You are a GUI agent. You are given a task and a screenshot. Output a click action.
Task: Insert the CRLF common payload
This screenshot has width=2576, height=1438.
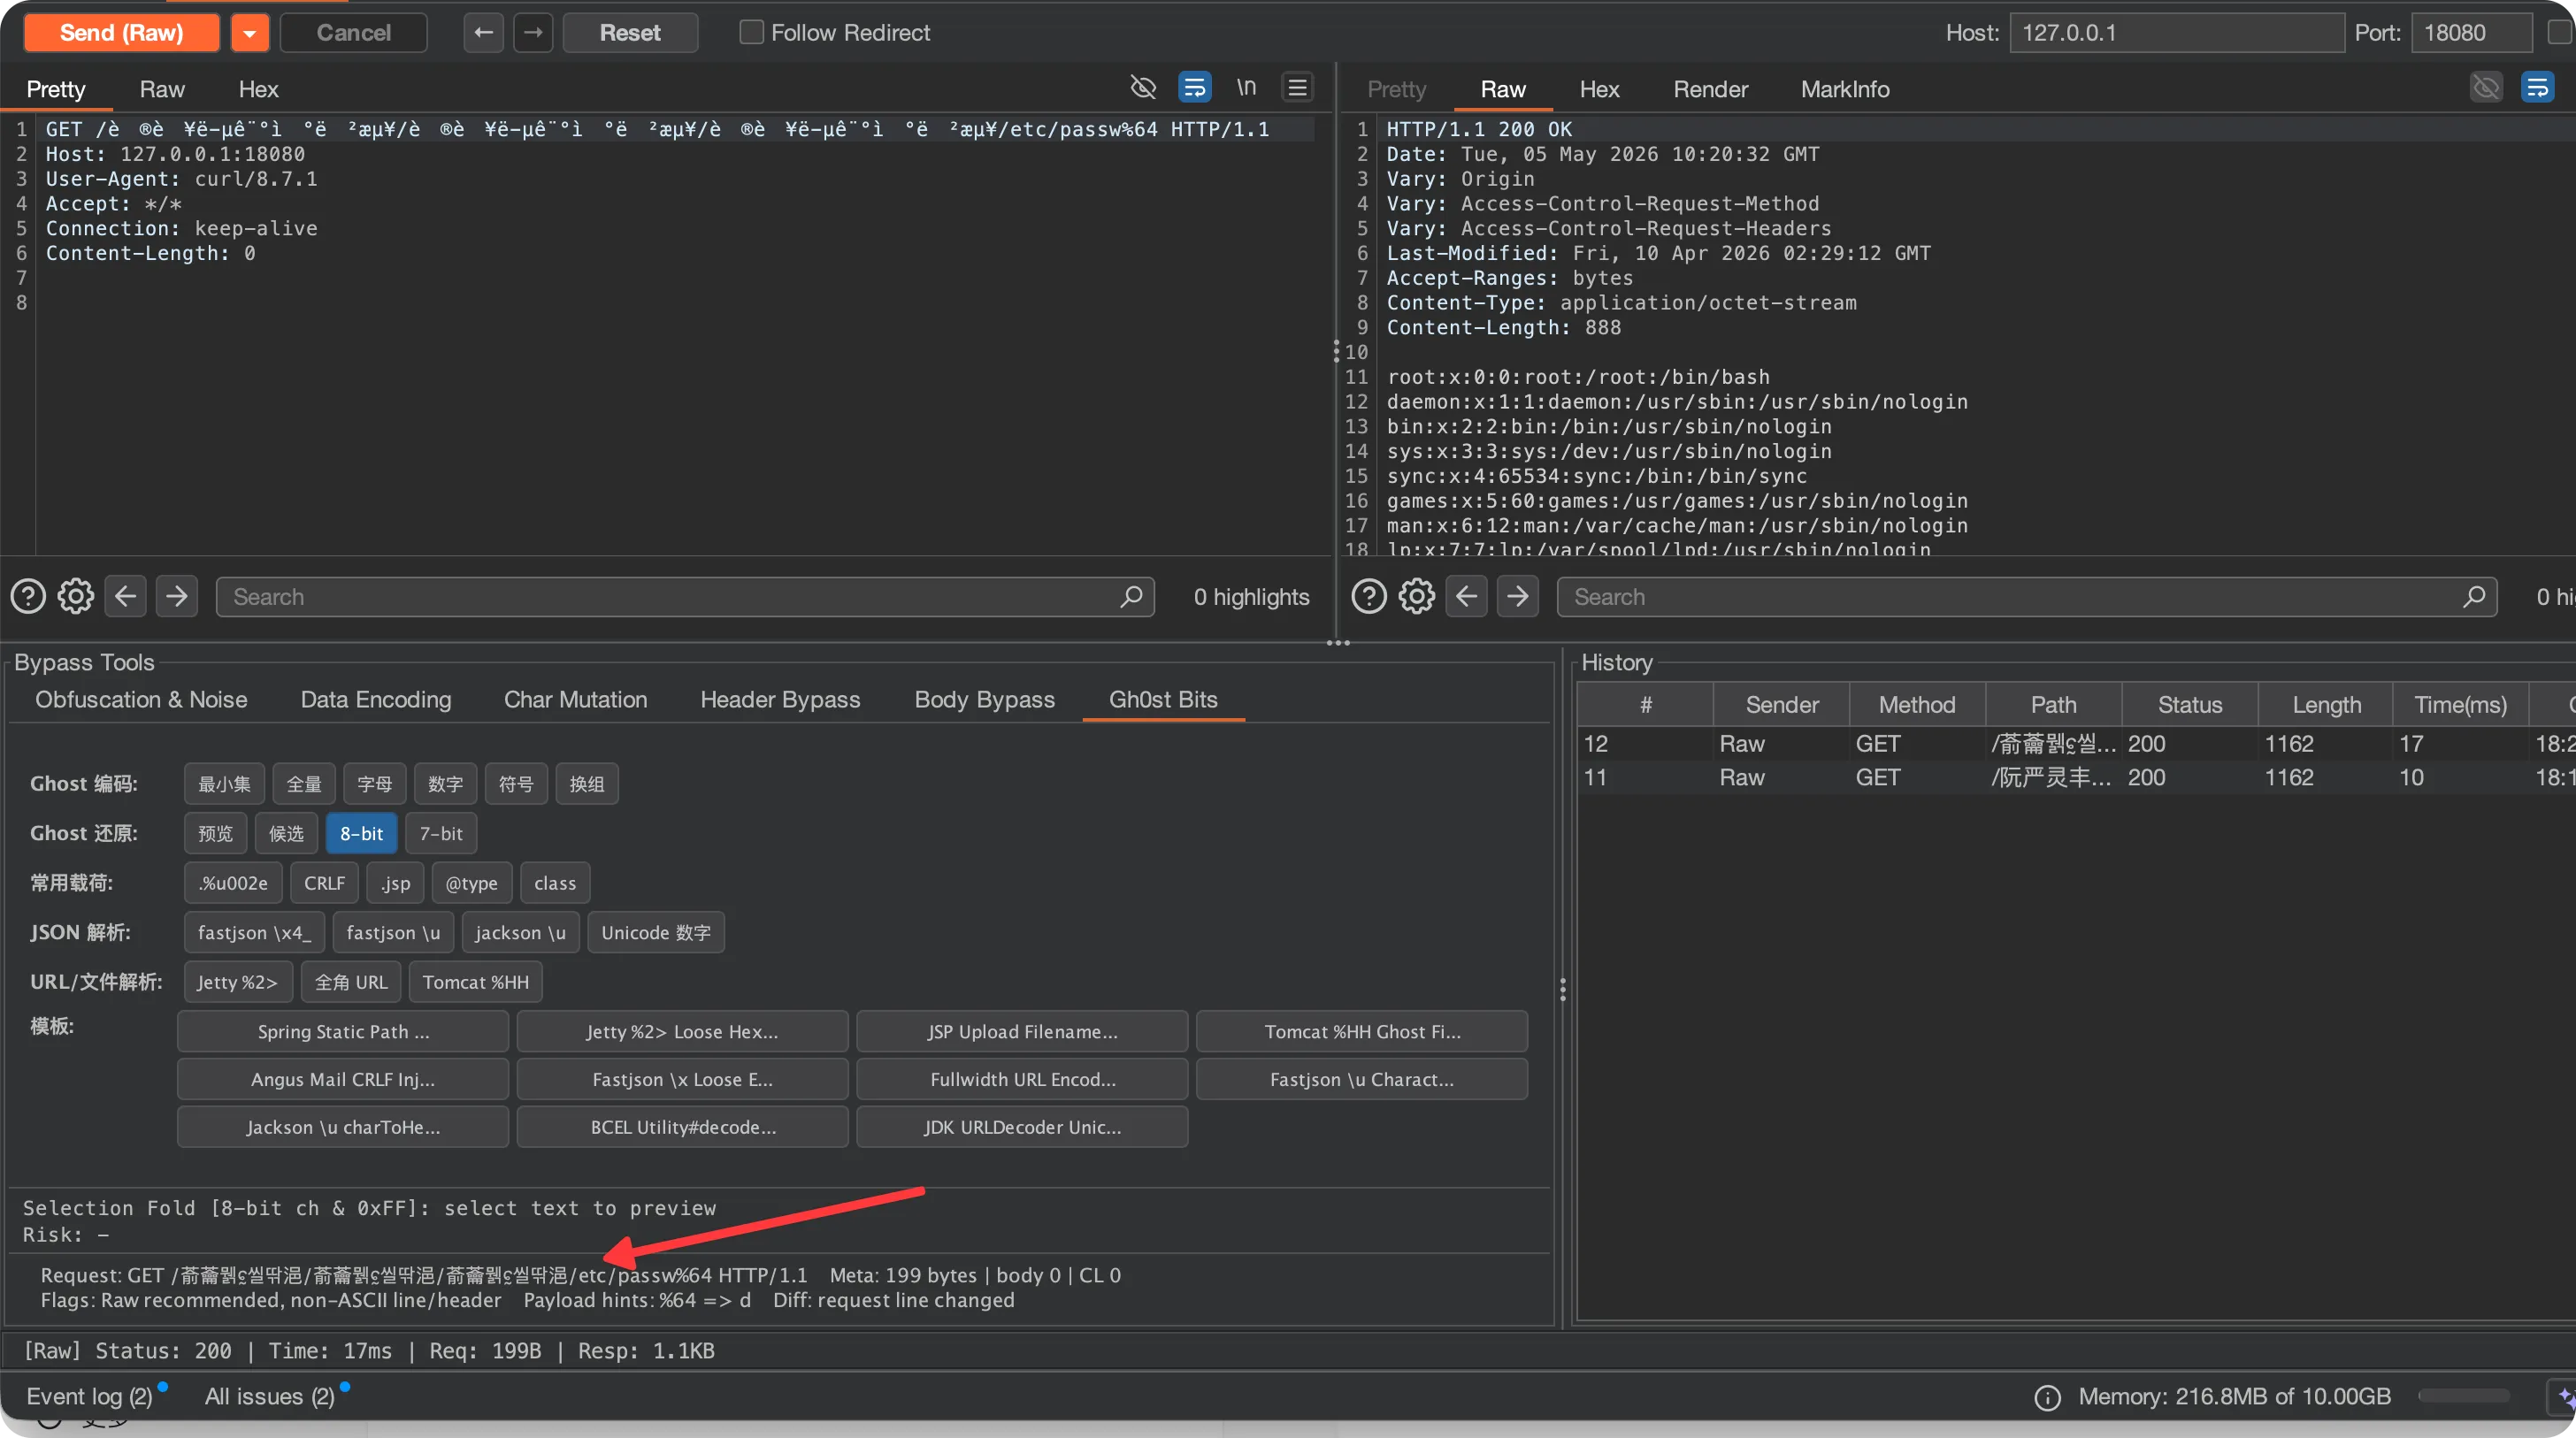click(324, 882)
